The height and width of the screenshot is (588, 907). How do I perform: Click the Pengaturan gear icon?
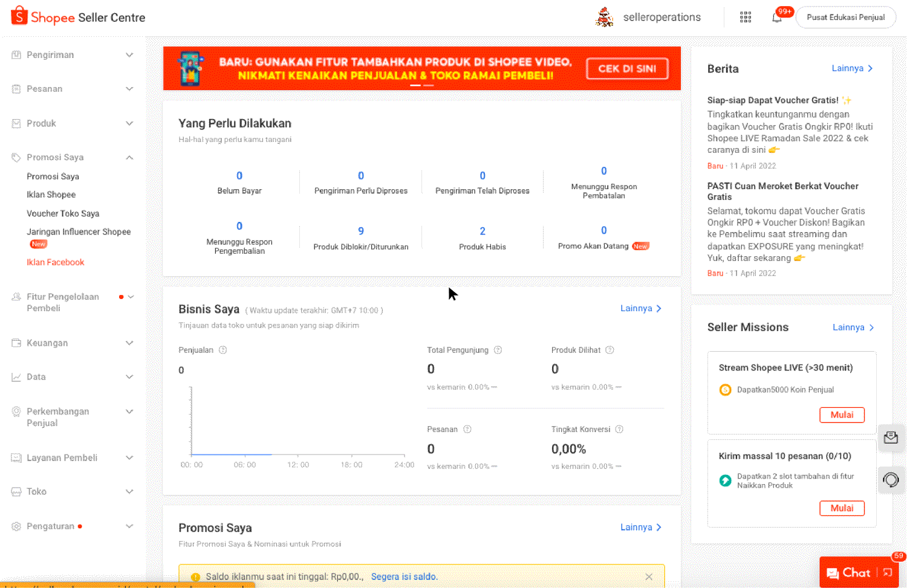16,526
